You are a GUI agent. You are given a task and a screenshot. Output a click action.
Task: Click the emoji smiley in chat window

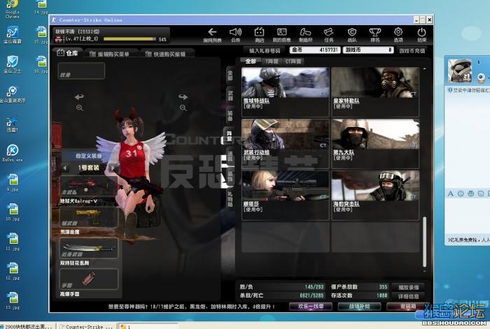click(461, 193)
